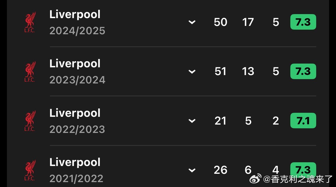Viewport: 336px width, 187px height.
Task: Click the Liverpool crest for 2021/2022
Action: point(30,170)
